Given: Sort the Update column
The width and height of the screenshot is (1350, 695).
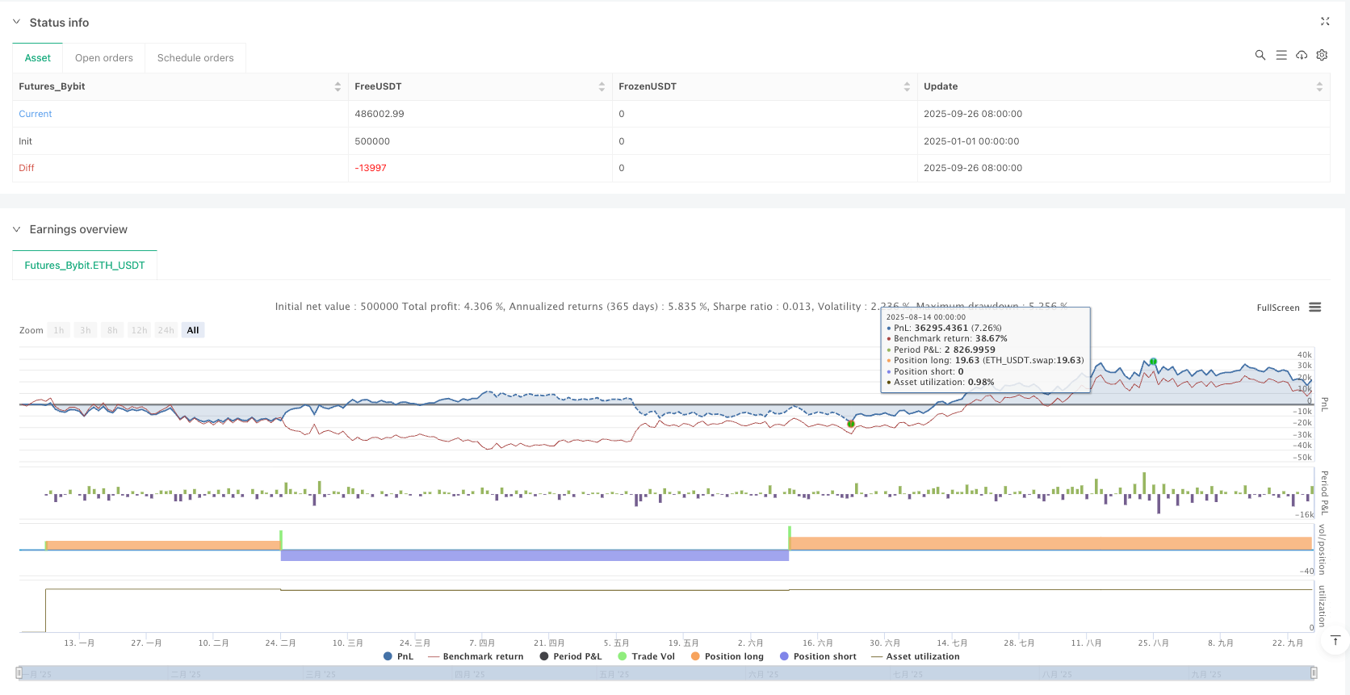Looking at the screenshot, I should (x=1319, y=86).
